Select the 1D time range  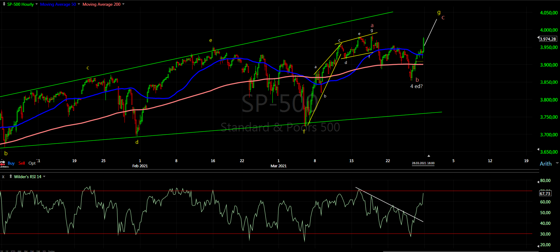[44, 251]
